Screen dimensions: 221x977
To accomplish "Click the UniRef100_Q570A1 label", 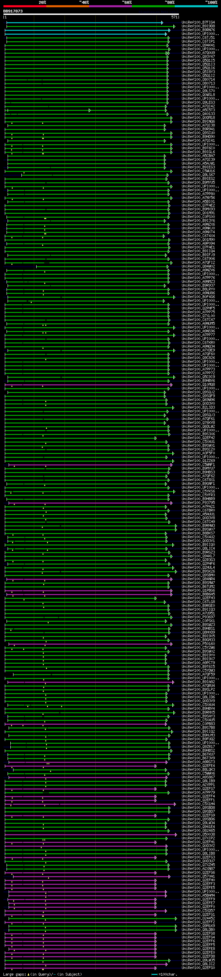I will tap(198, 876).
